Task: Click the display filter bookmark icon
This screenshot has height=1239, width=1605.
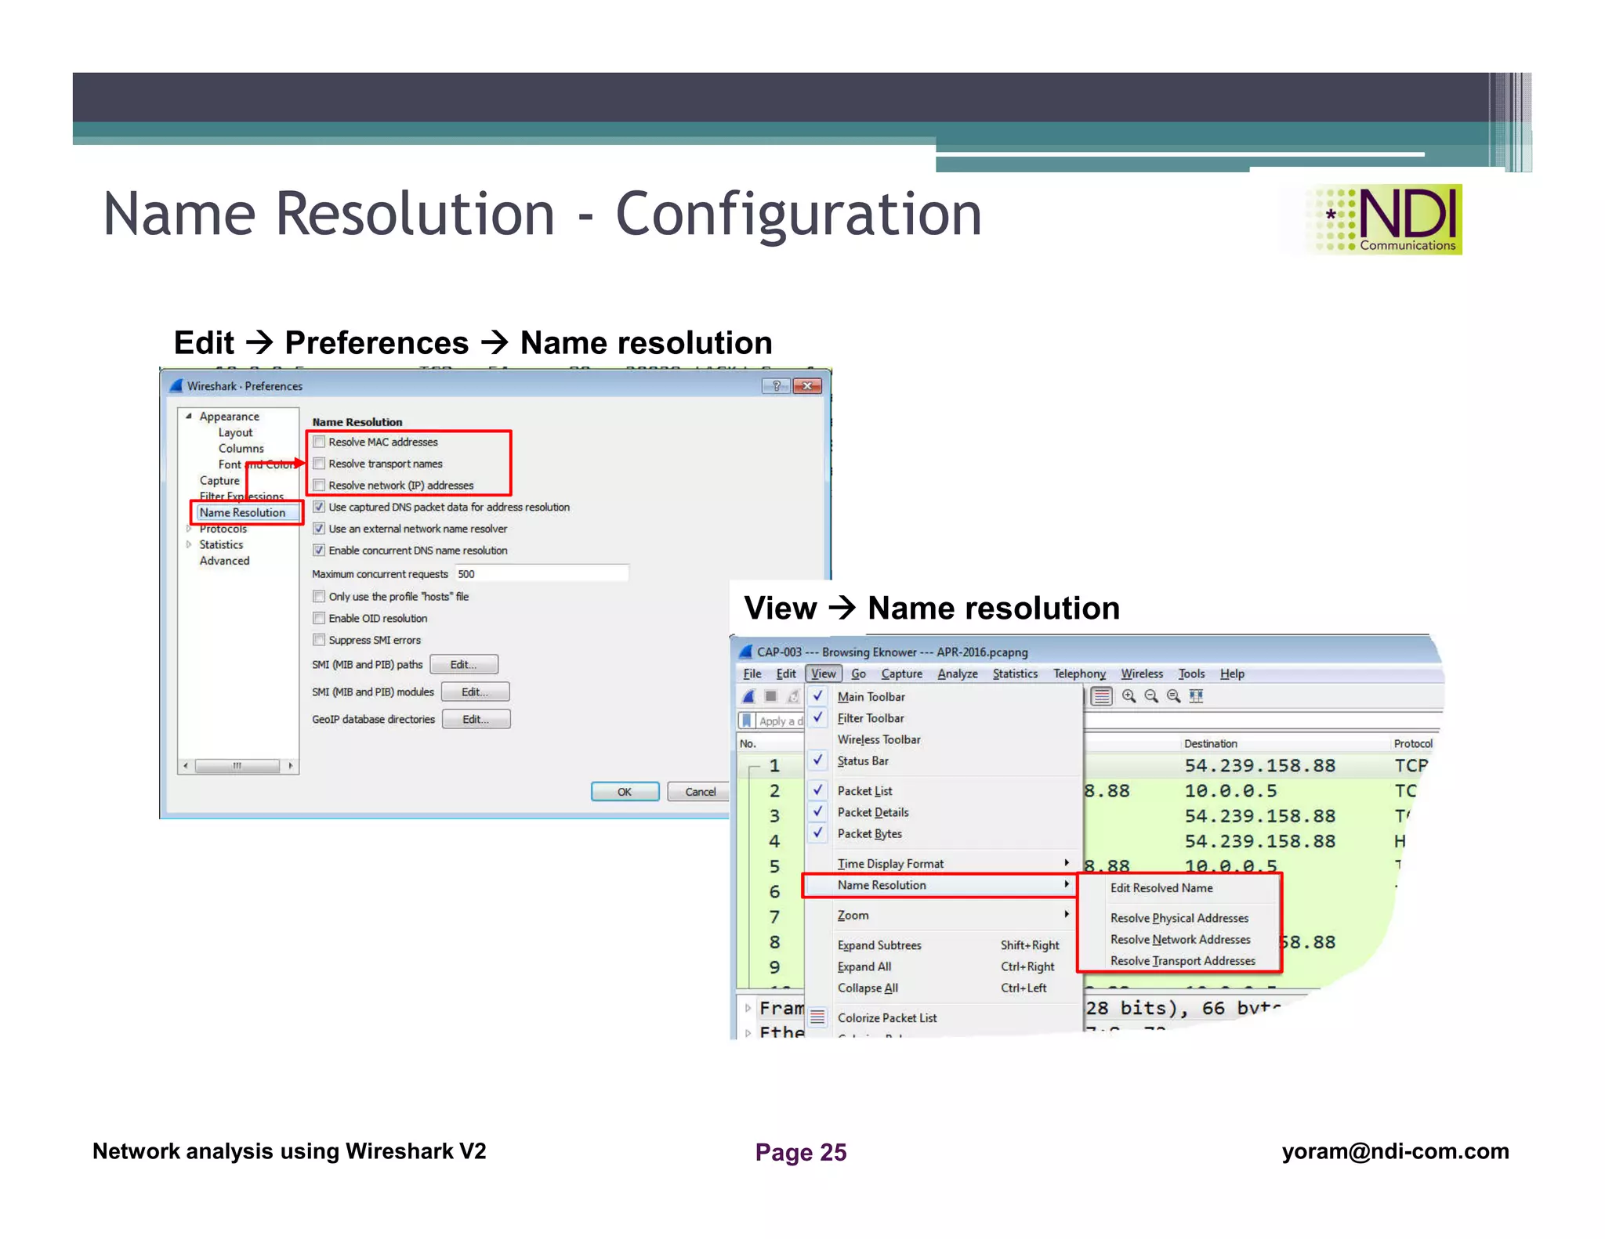Action: [747, 721]
